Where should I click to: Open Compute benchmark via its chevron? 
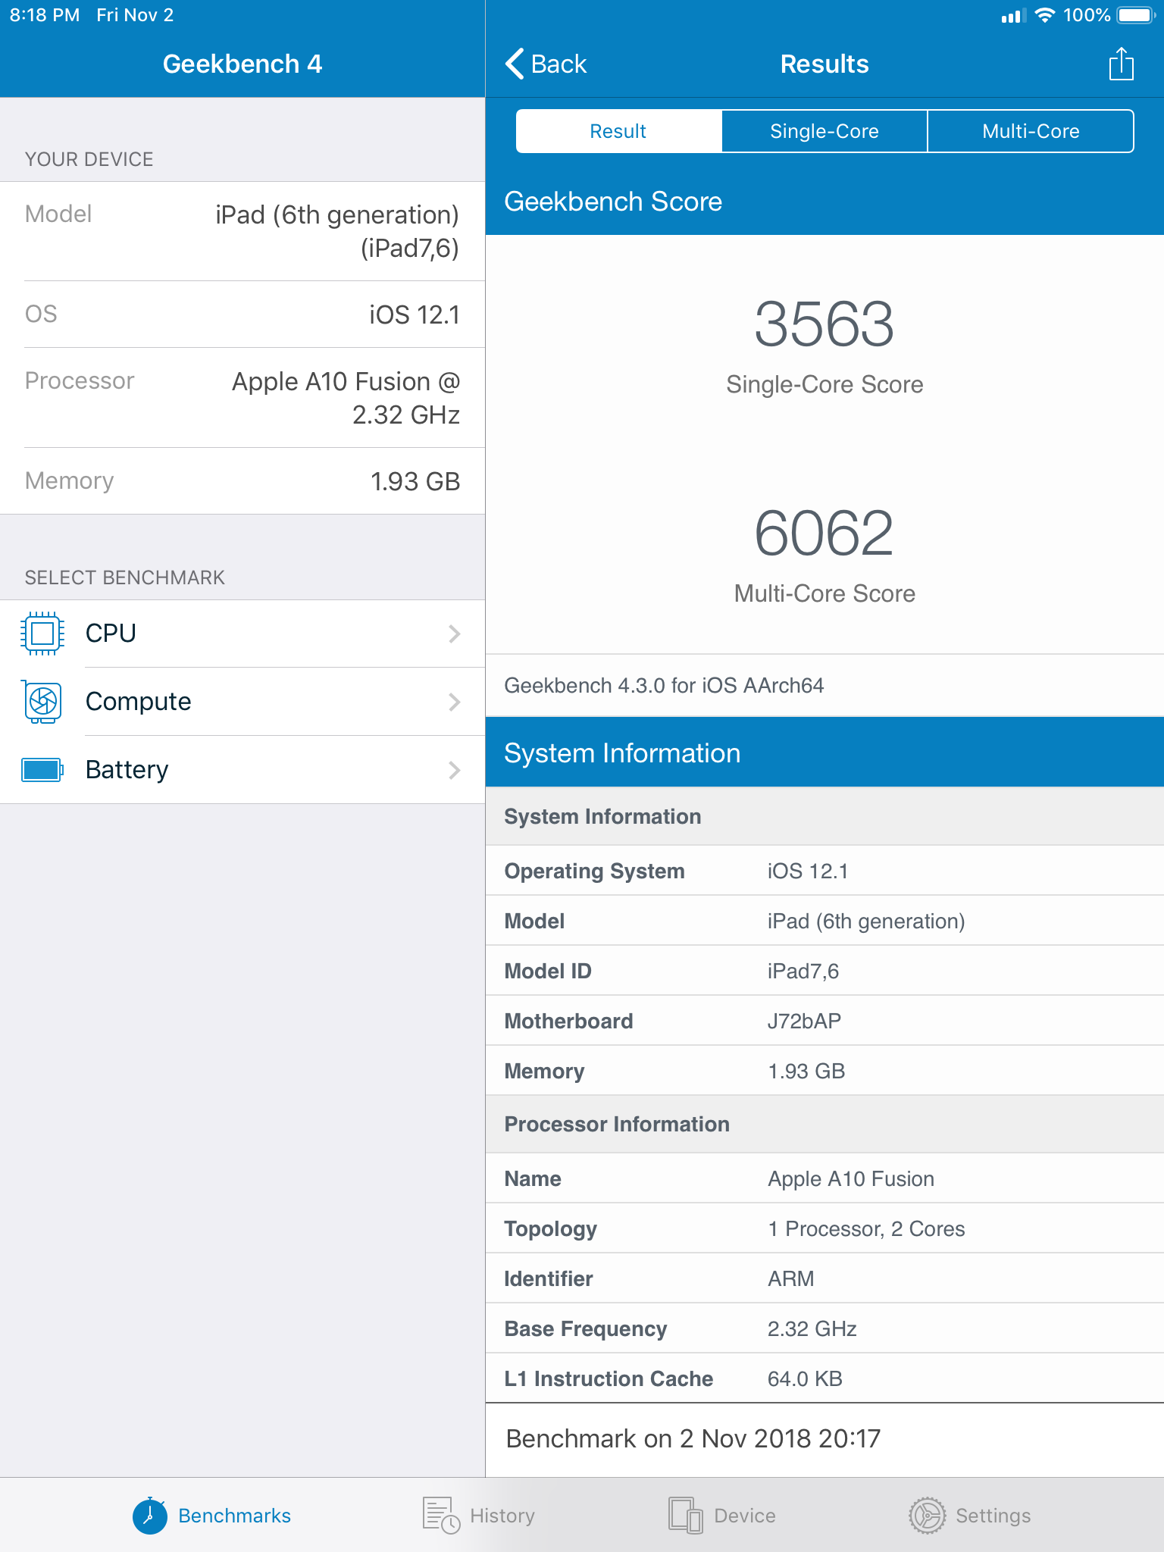tap(455, 702)
